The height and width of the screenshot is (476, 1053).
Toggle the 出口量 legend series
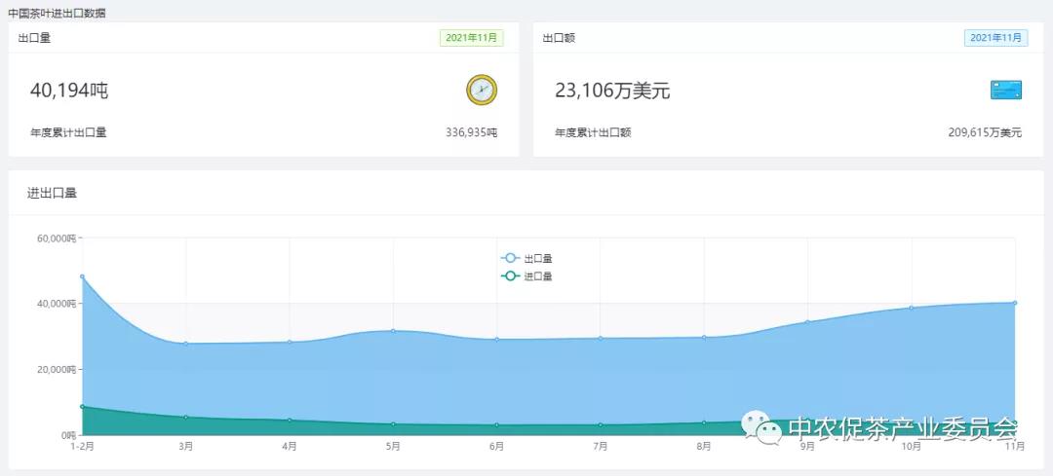tap(526, 258)
